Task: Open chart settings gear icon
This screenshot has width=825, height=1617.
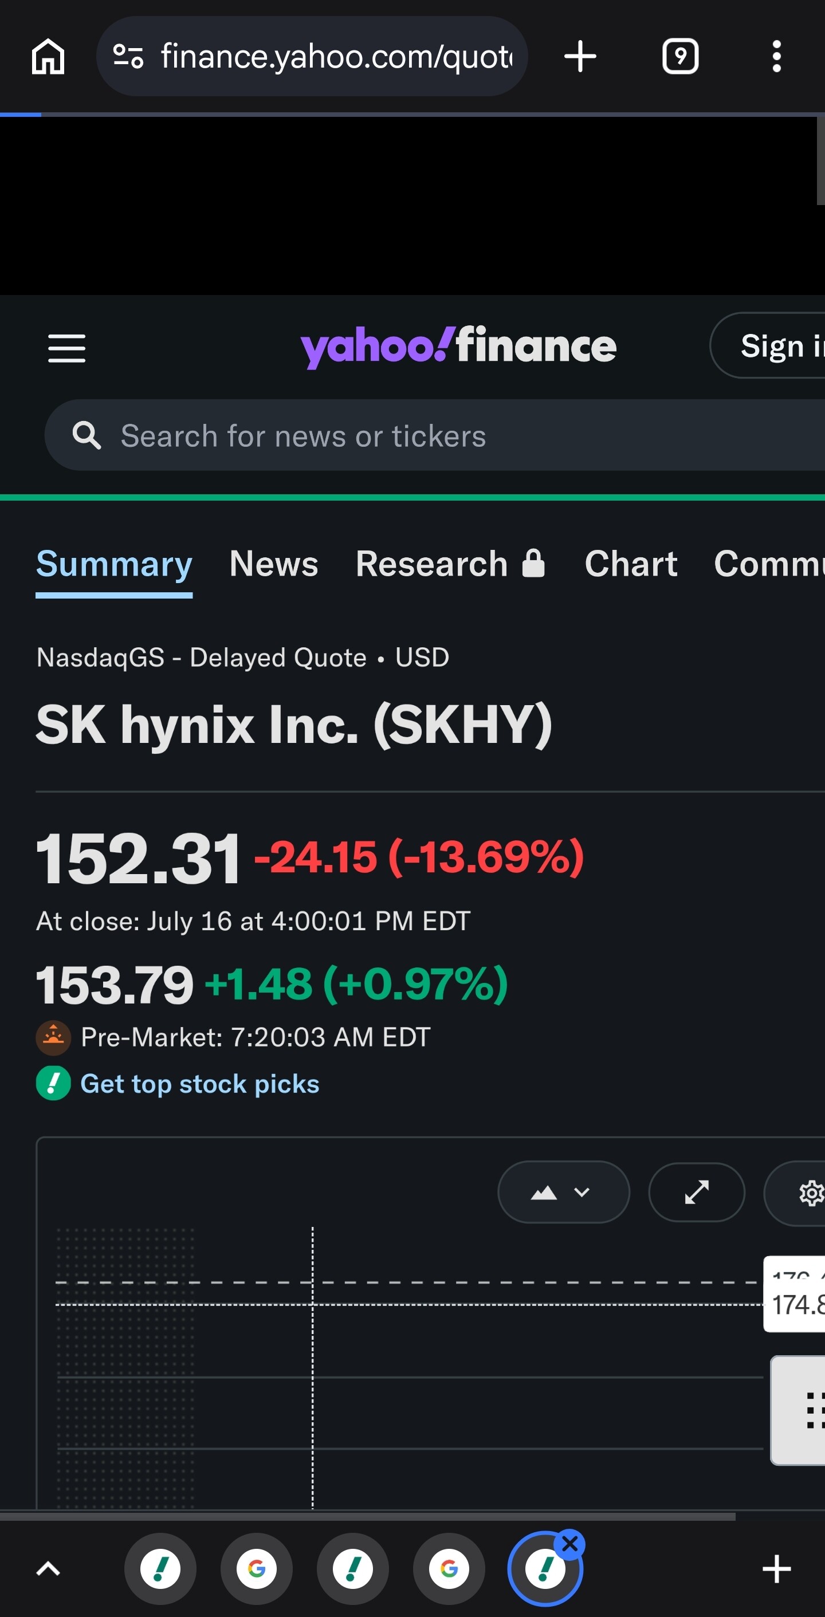Action: [810, 1193]
